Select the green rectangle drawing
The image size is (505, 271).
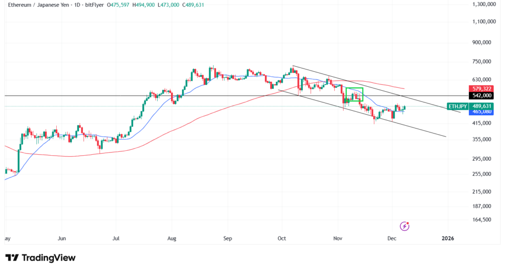tap(354, 94)
